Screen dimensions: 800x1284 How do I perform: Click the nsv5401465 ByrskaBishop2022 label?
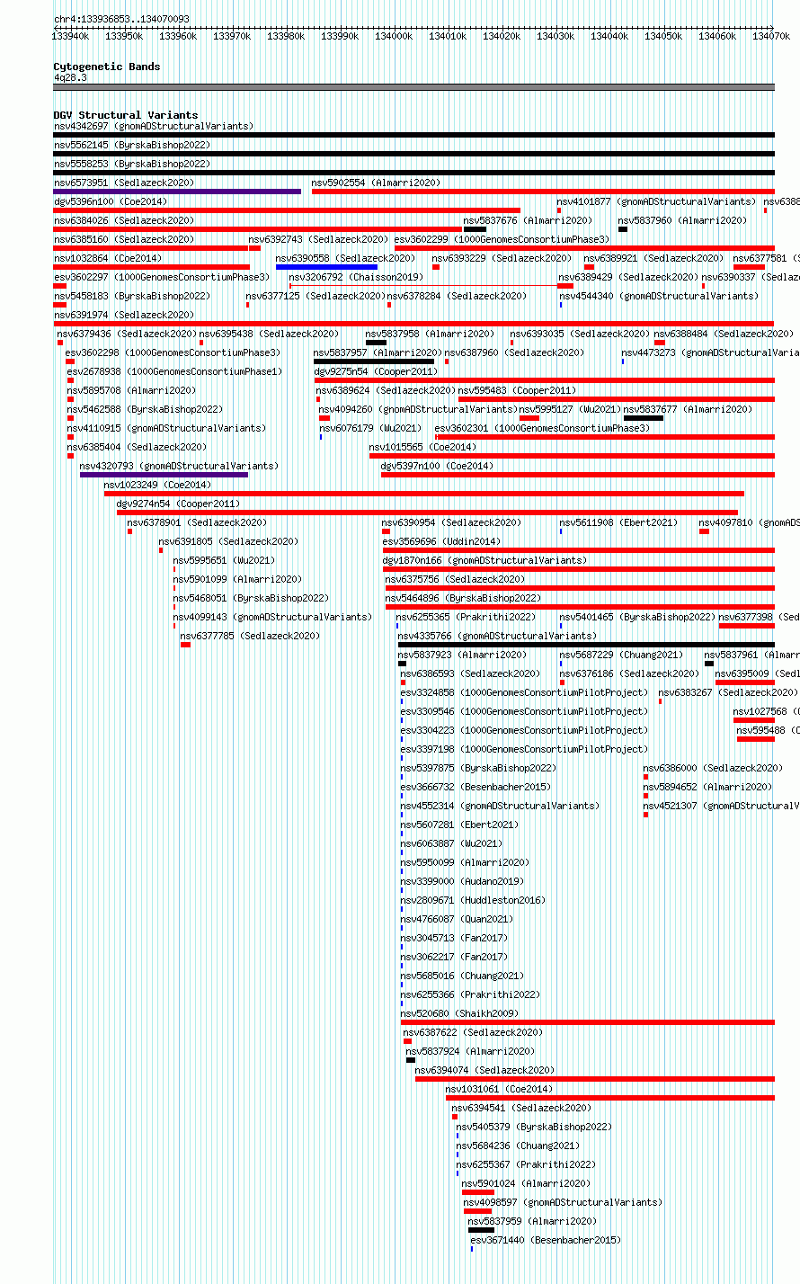point(637,617)
